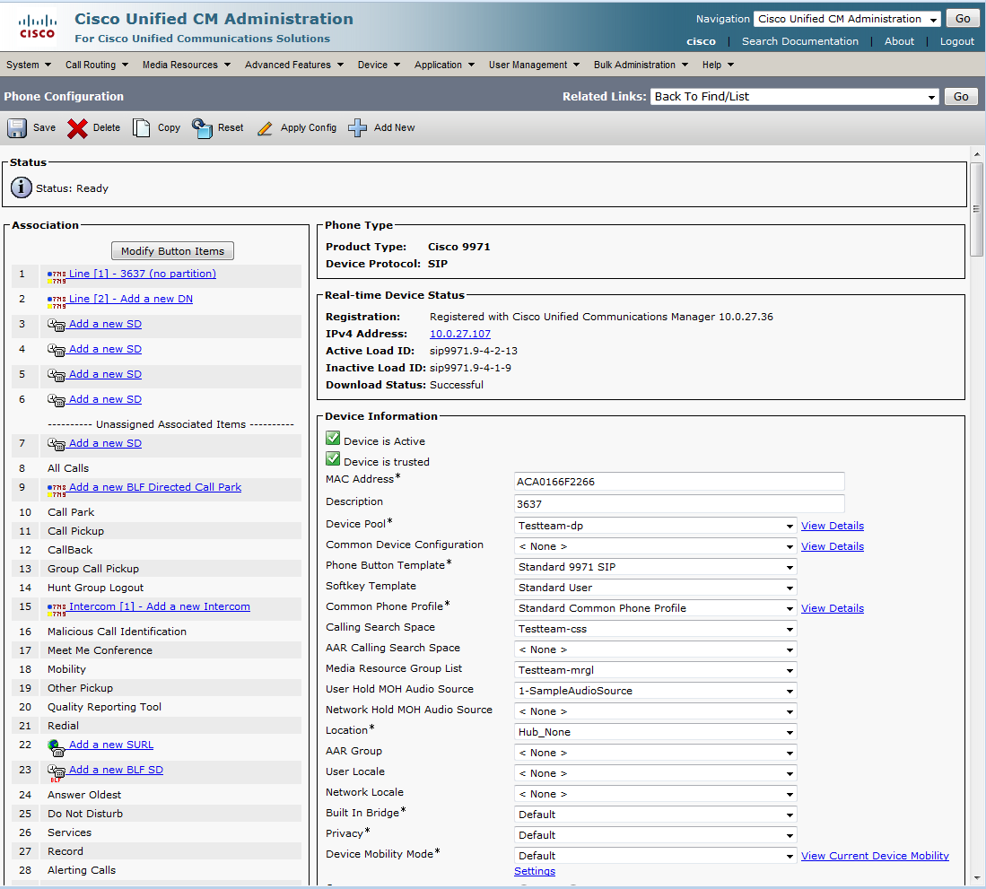The image size is (986, 889).
Task: Click the Reset phone icon
Action: point(202,128)
